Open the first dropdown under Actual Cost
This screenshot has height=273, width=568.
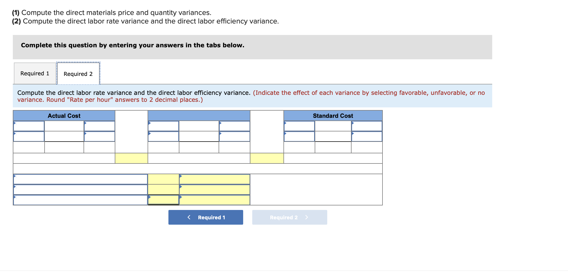click(x=29, y=126)
